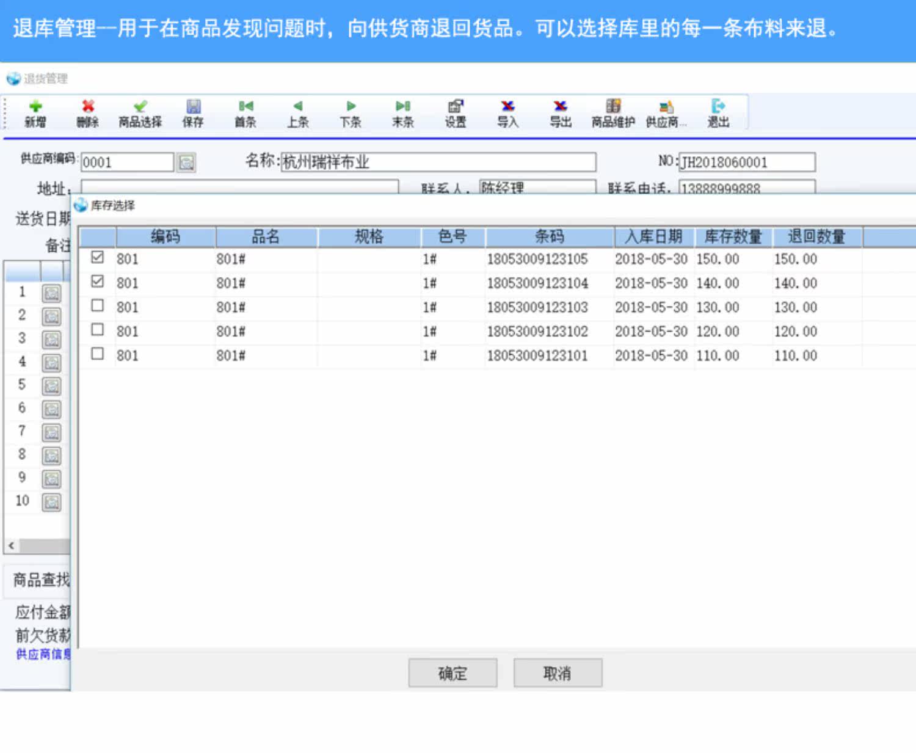Cancel the dialog with 取消
The width and height of the screenshot is (916, 753).
[558, 673]
